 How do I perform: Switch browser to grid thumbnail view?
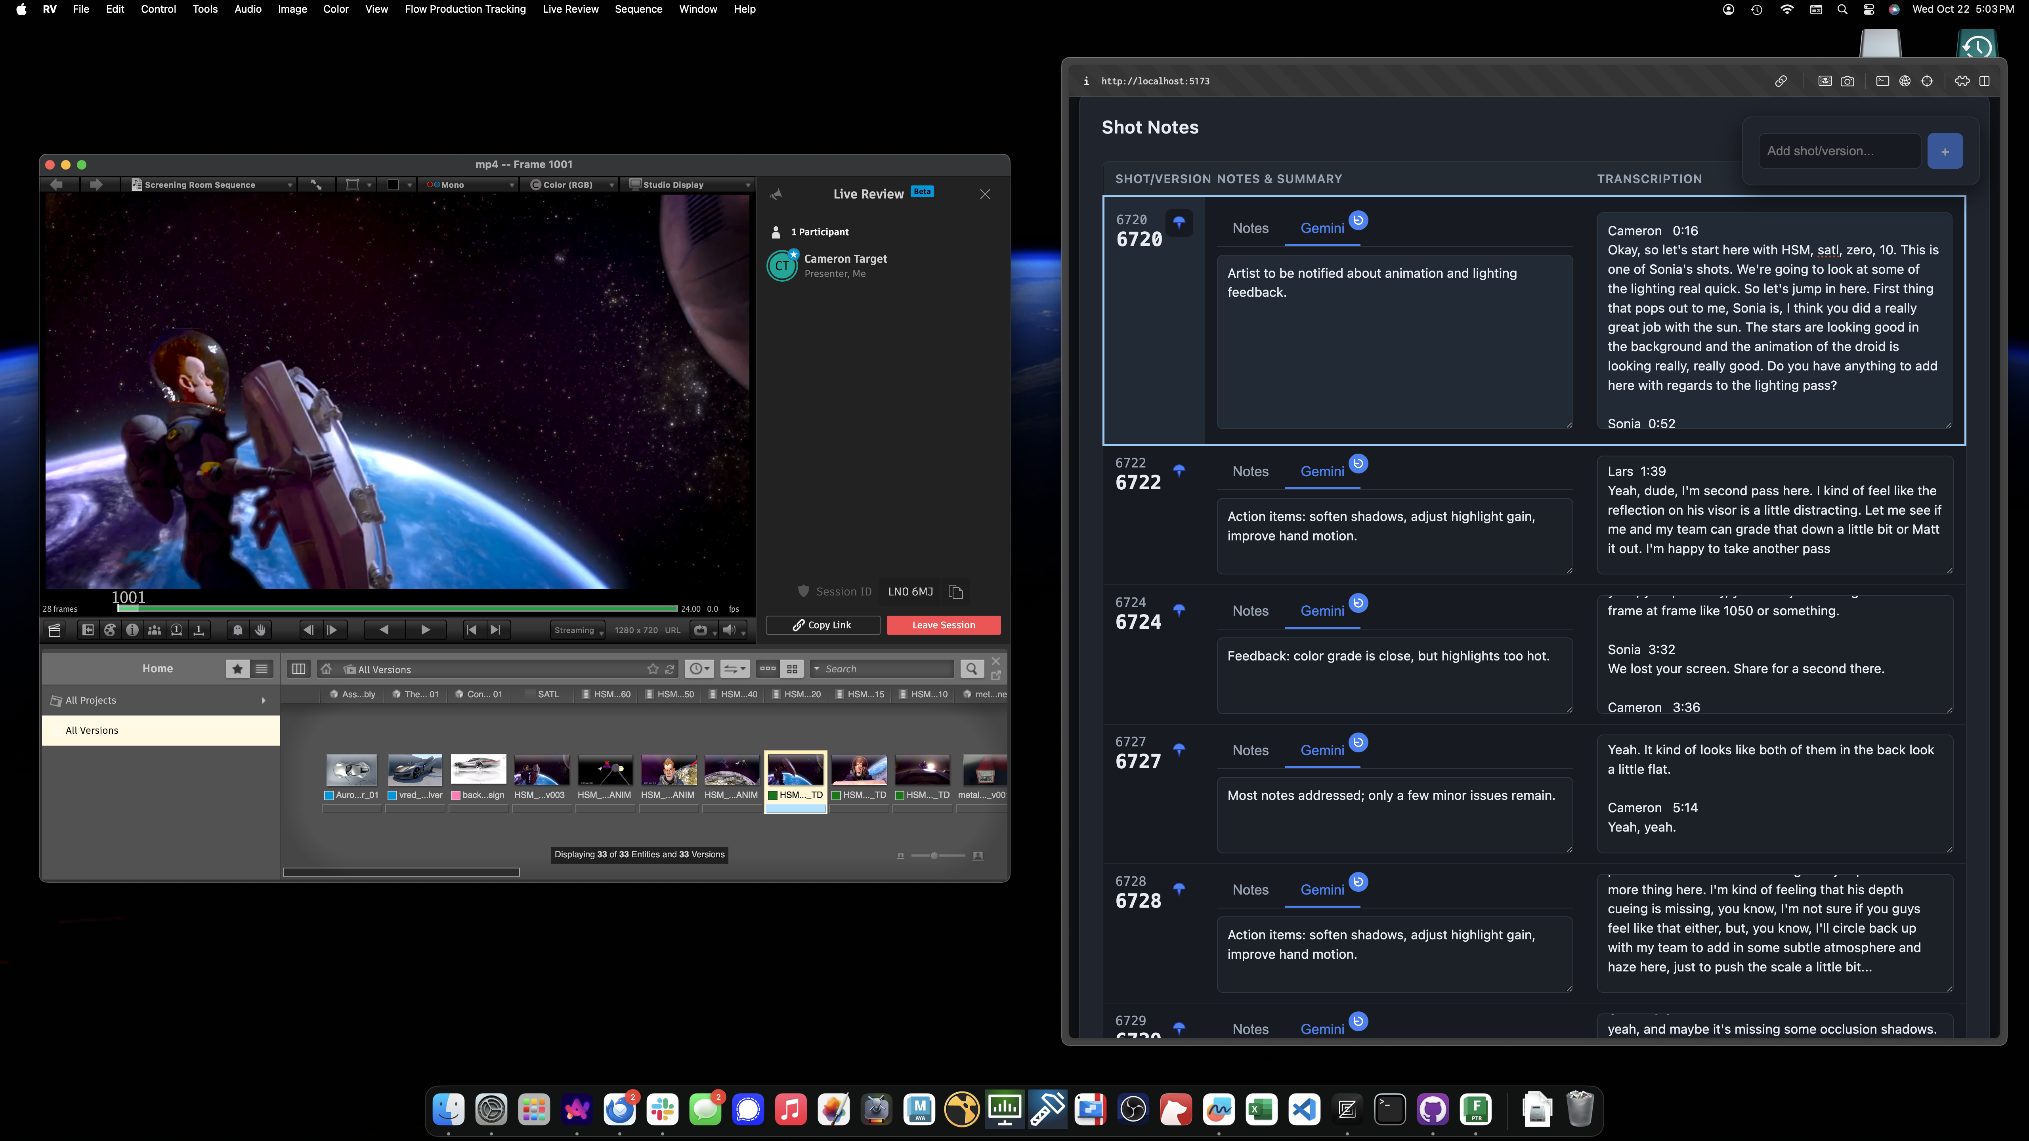[x=793, y=668]
